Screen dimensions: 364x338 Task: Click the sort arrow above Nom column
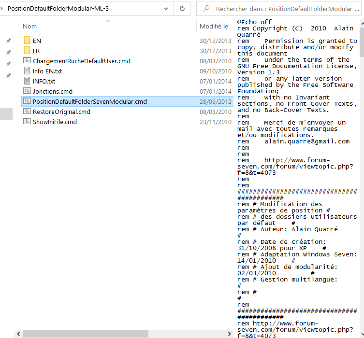pyautogui.click(x=108, y=21)
